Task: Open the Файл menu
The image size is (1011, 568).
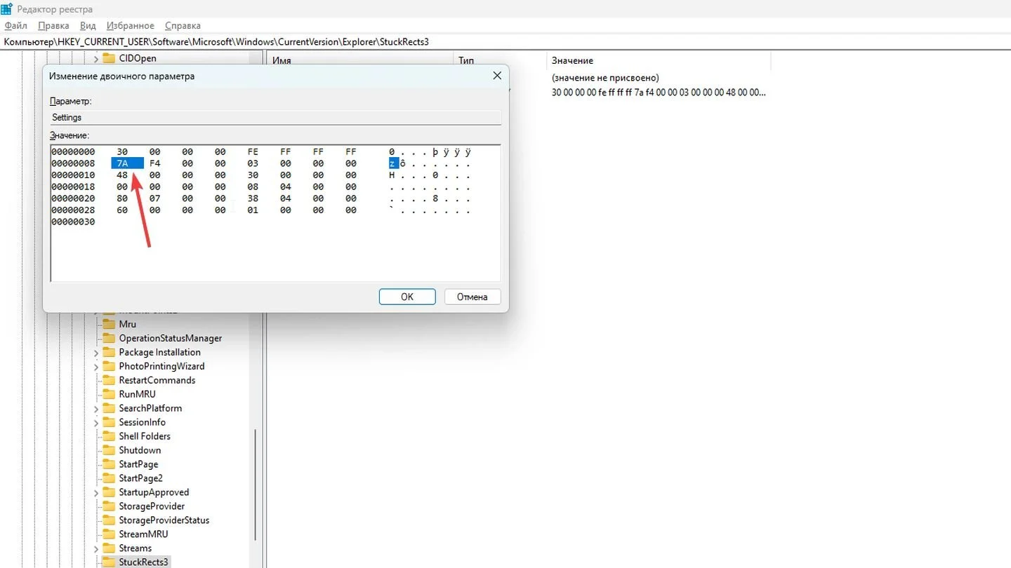Action: 15,26
